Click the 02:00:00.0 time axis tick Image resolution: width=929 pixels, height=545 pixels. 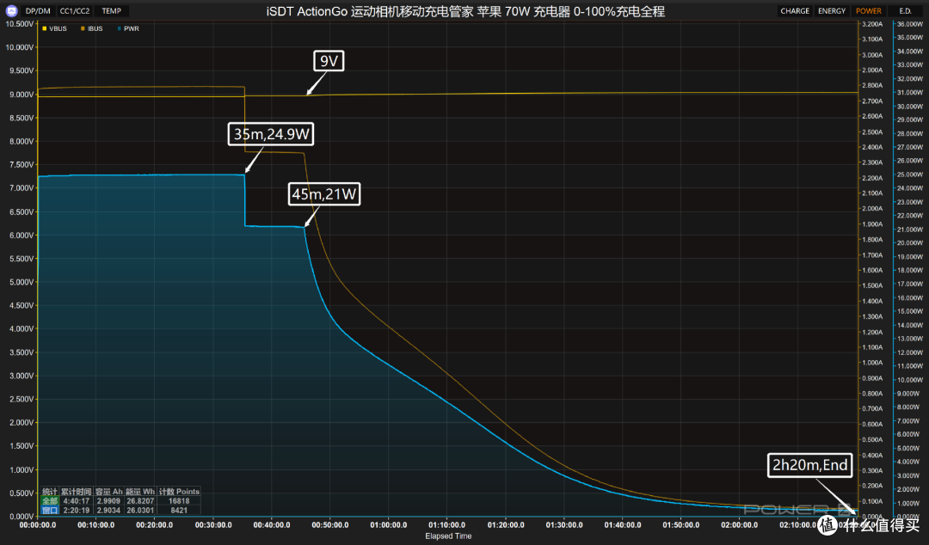pos(740,525)
